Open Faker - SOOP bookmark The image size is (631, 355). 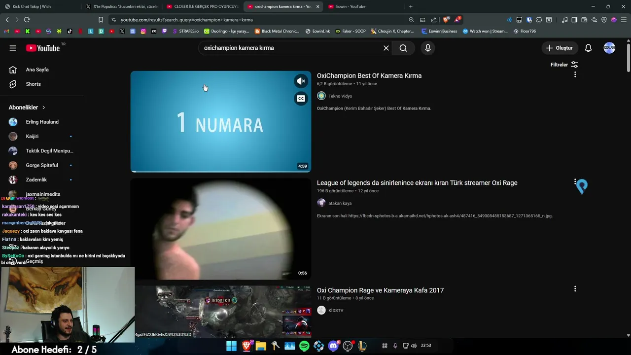pyautogui.click(x=351, y=31)
